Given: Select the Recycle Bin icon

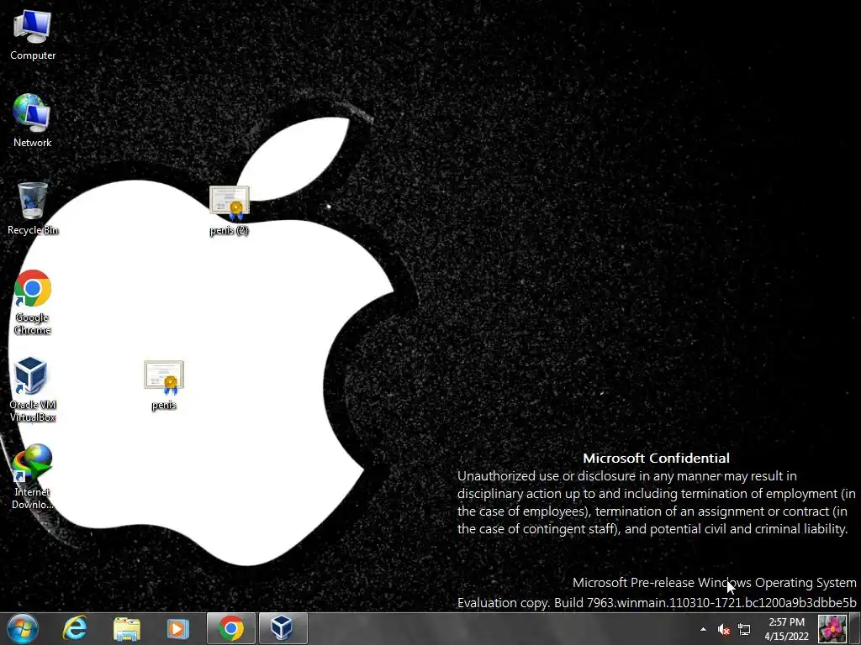Looking at the screenshot, I should (x=33, y=208).
